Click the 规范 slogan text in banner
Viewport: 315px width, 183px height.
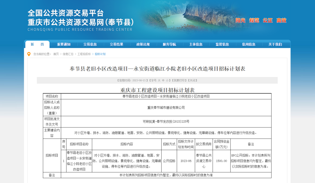tap(254, 20)
